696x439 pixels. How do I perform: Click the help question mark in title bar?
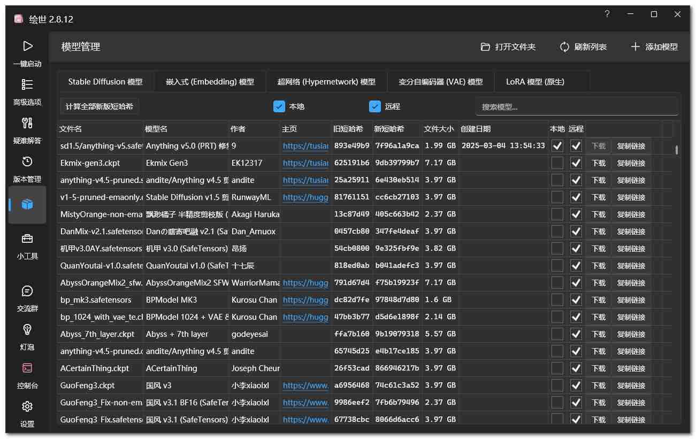[607, 14]
